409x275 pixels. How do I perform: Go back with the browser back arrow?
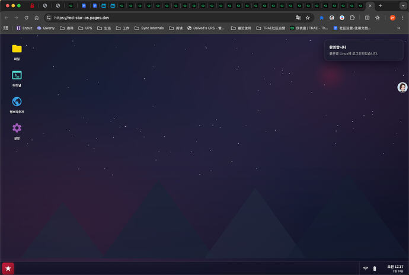(7, 18)
